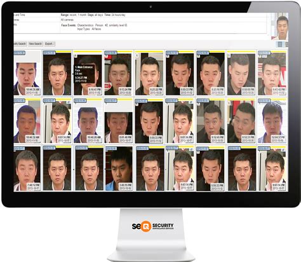The image size is (301, 262).
Task: Select the result stamped 7:48:12 PM
Action: [x=27, y=169]
